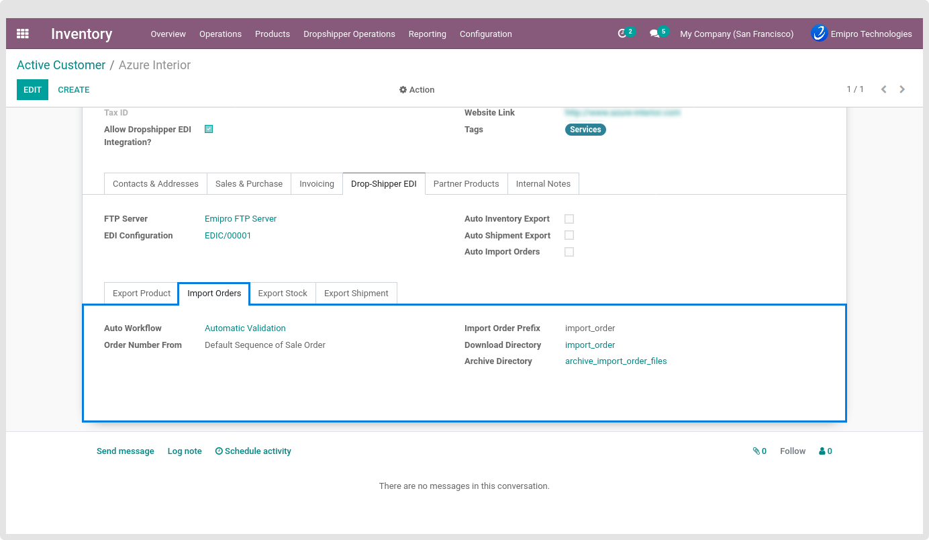The width and height of the screenshot is (929, 540).
Task: Switch to the Partner Products tab
Action: (466, 183)
